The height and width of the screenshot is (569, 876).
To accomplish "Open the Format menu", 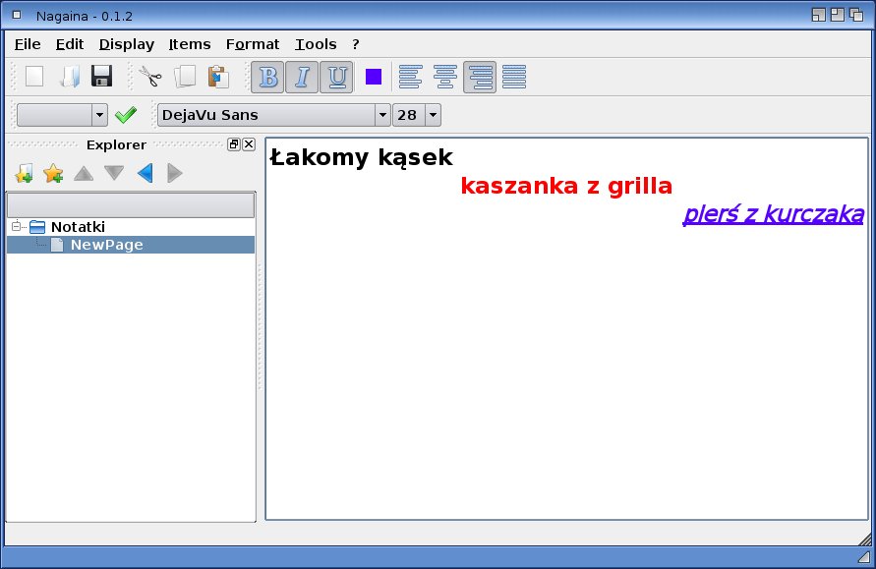I will [x=253, y=44].
